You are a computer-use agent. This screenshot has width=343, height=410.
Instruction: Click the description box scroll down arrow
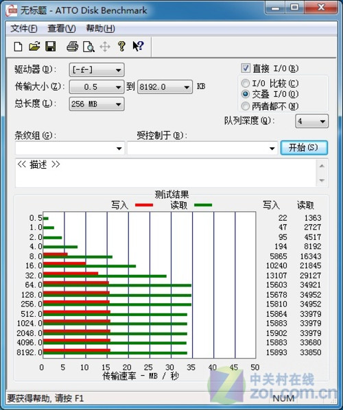pos(322,180)
